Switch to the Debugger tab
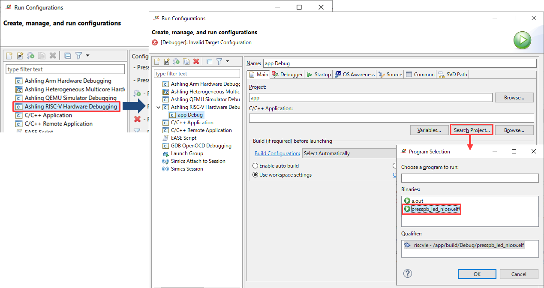This screenshot has height=288, width=544. click(x=287, y=75)
